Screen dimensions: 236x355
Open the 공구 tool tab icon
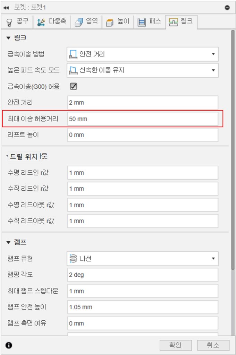click(x=9, y=23)
